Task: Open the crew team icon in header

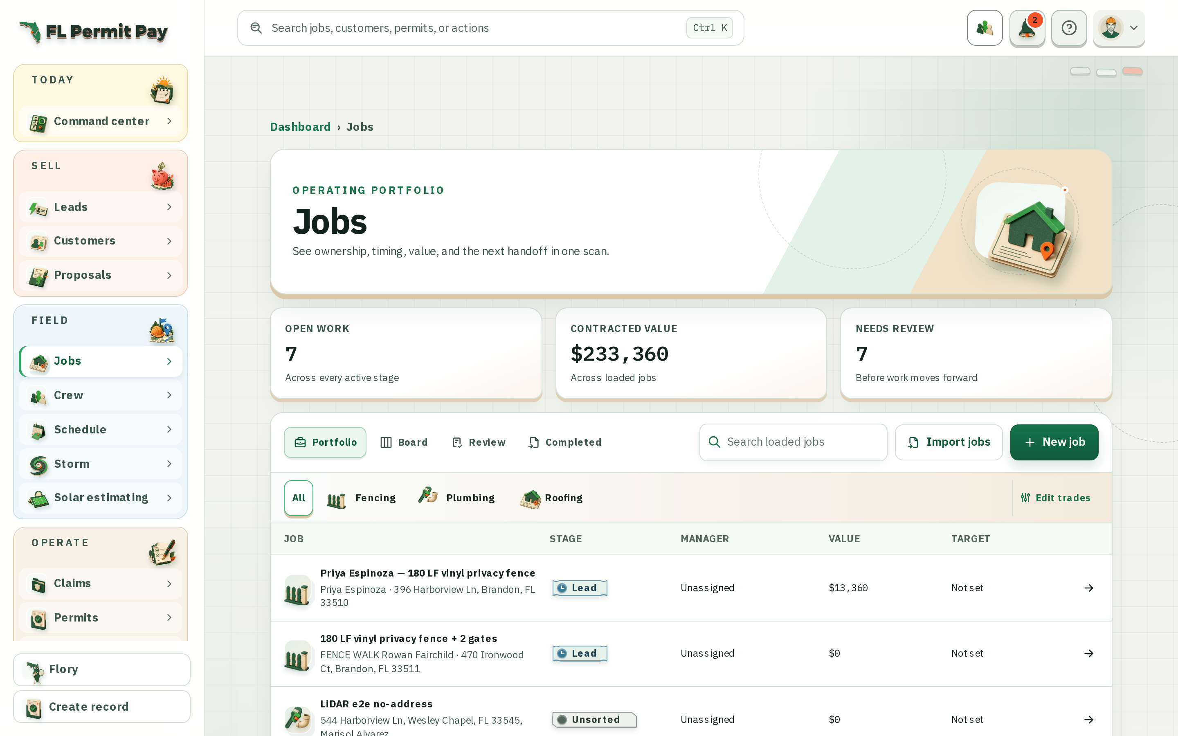Action: (x=984, y=28)
